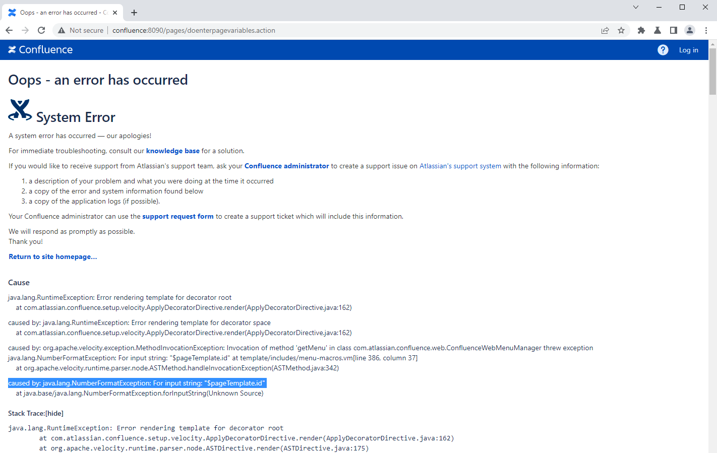Screen dimensions: 717x453
Task: Open the support request form link
Action: (178, 216)
